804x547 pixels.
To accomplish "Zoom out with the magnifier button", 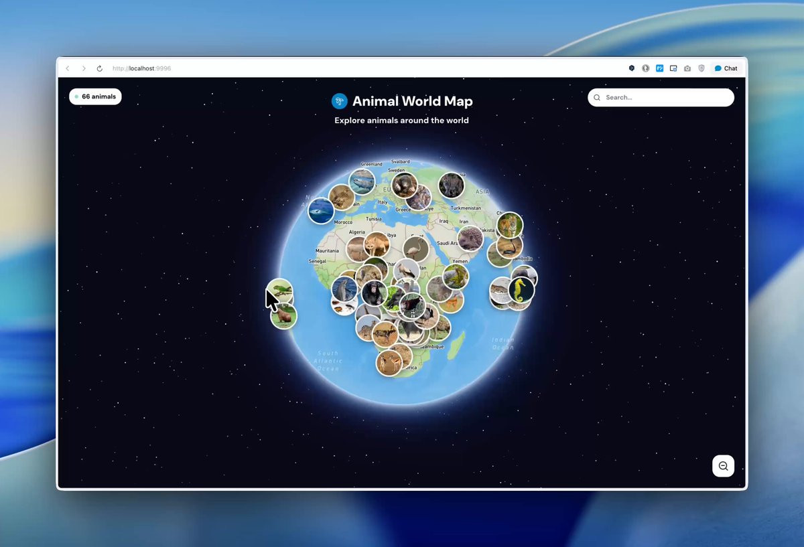I will (723, 466).
